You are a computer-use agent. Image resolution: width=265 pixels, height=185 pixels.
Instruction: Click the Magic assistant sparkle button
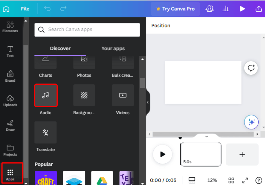tap(251, 122)
